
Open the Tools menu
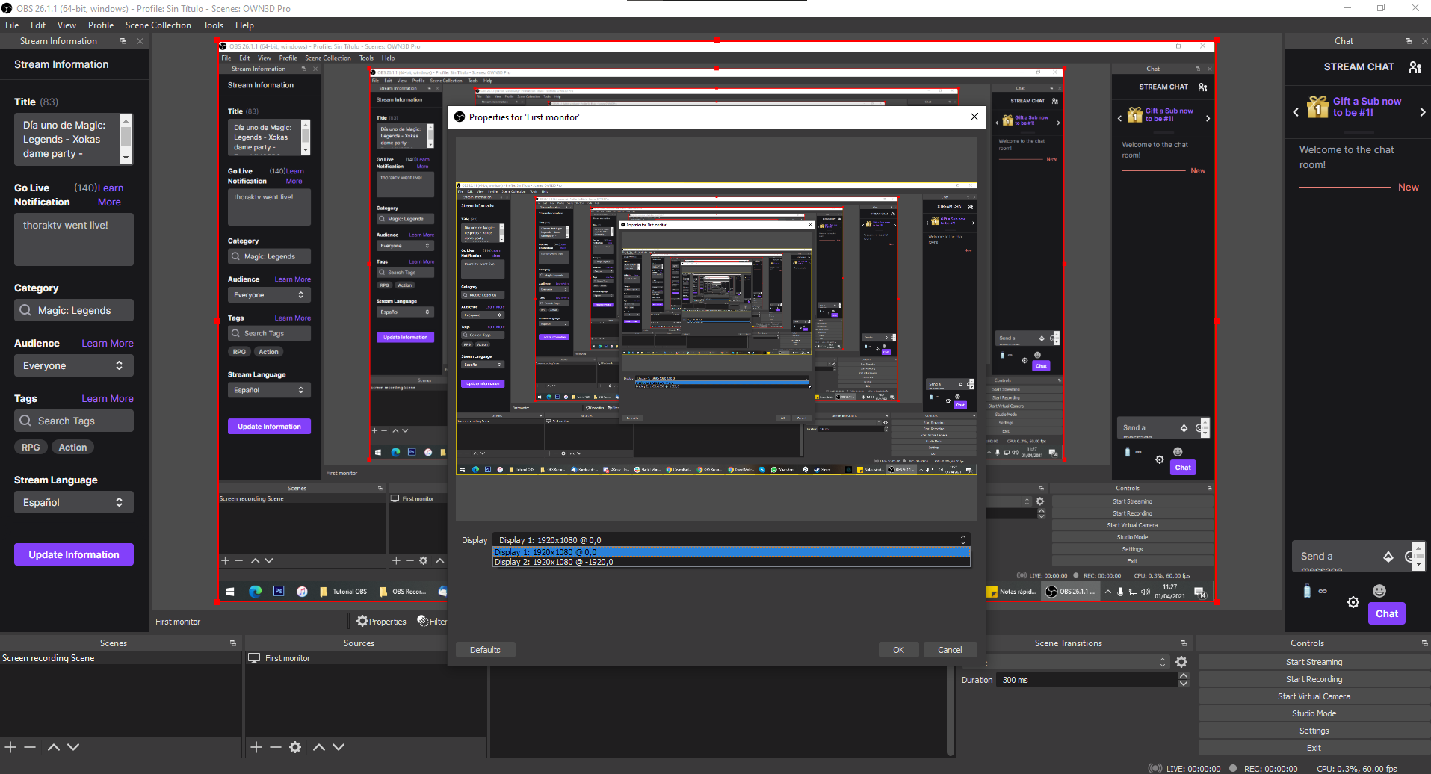point(213,25)
